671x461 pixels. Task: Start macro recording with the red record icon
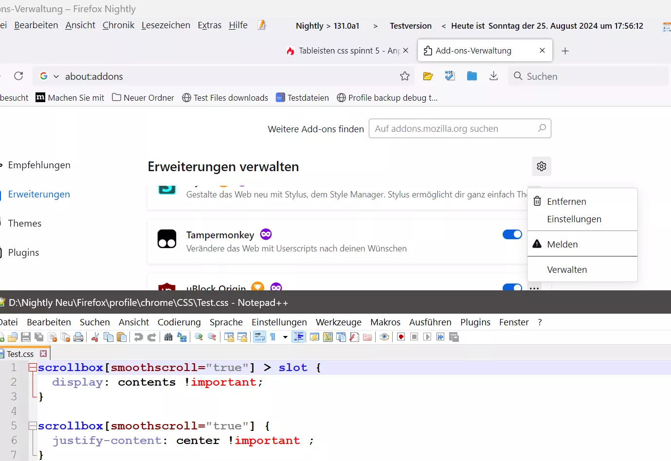[401, 337]
